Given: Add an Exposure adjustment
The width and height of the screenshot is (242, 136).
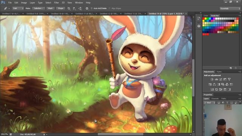Looking at the screenshot, I should (x=225, y=79).
